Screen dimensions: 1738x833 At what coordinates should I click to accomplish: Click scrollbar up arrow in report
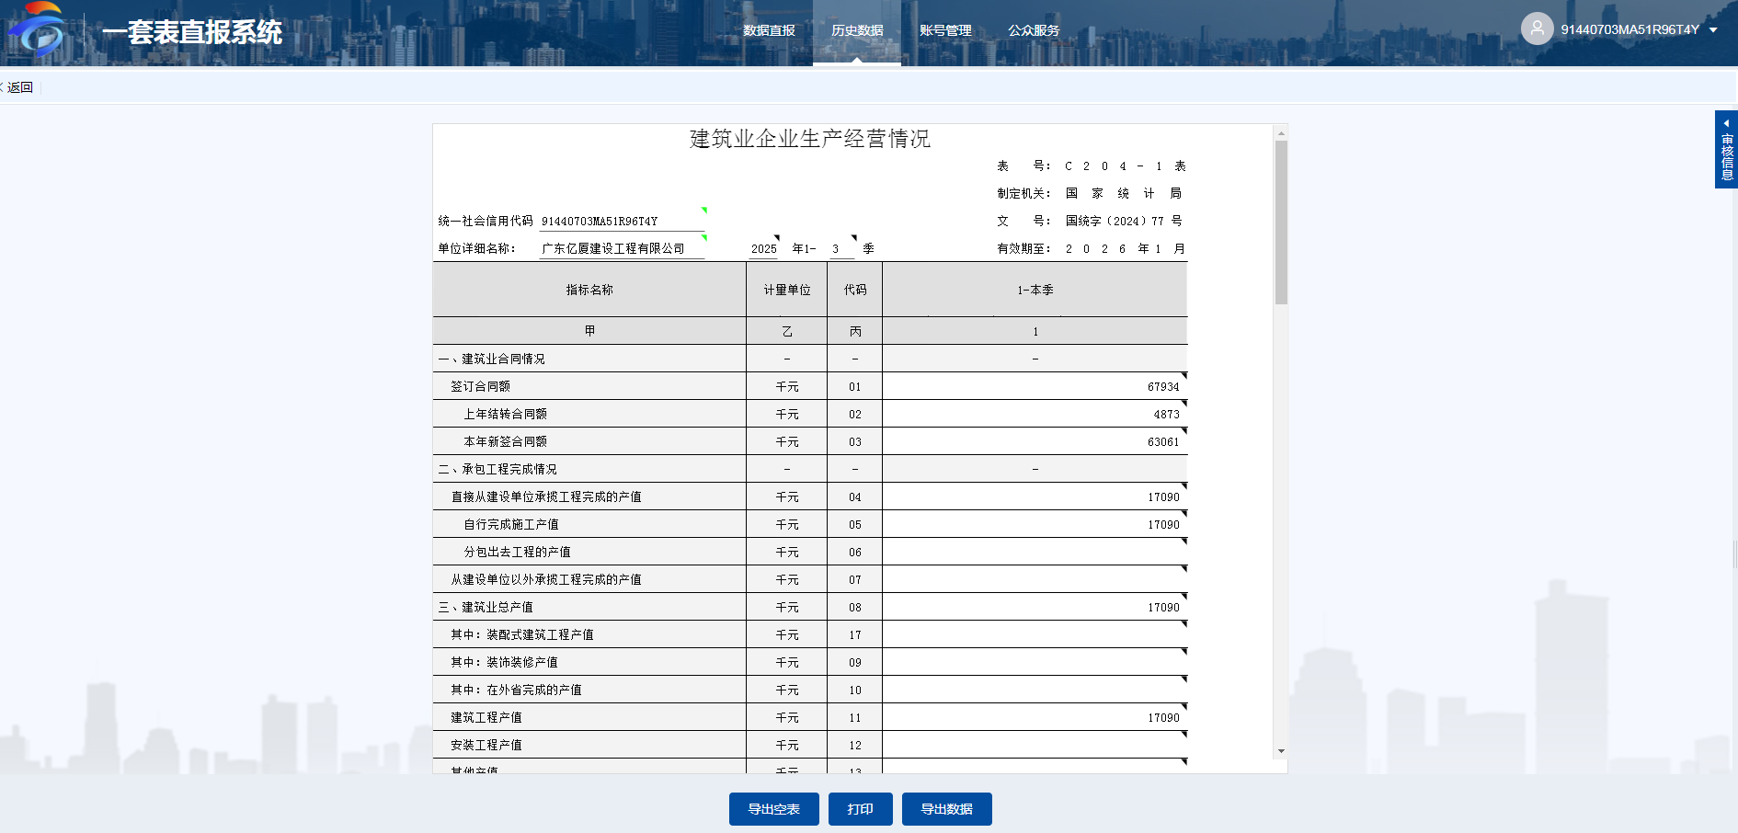pyautogui.click(x=1281, y=133)
